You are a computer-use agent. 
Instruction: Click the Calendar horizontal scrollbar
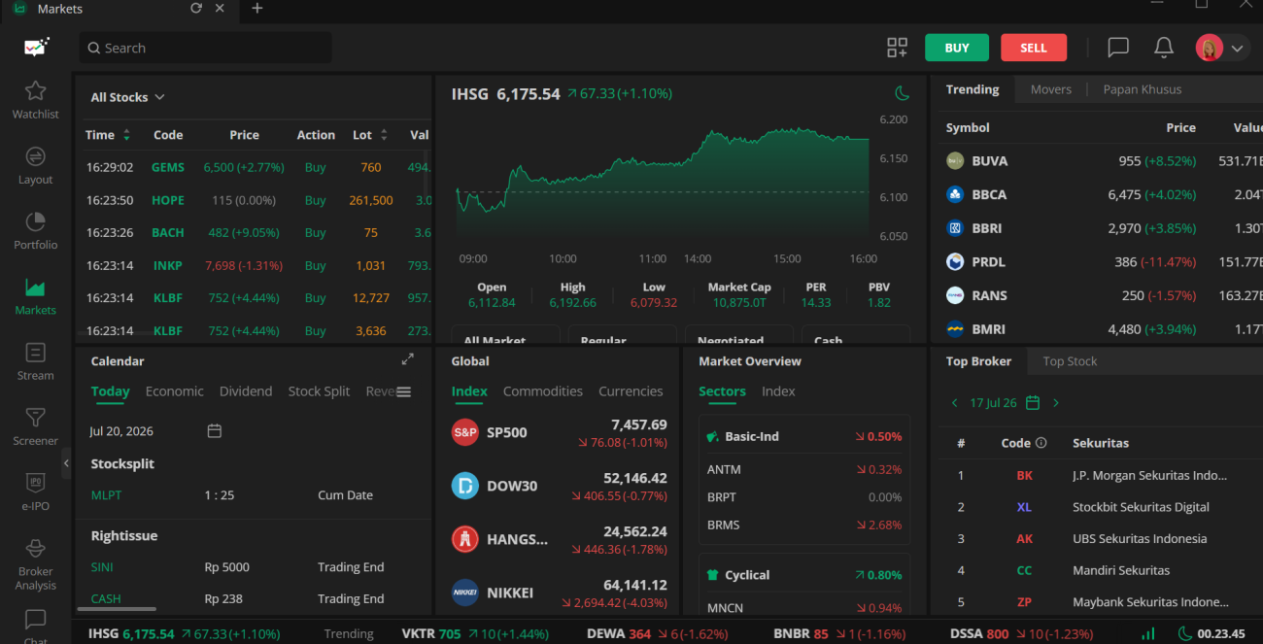pos(117,609)
